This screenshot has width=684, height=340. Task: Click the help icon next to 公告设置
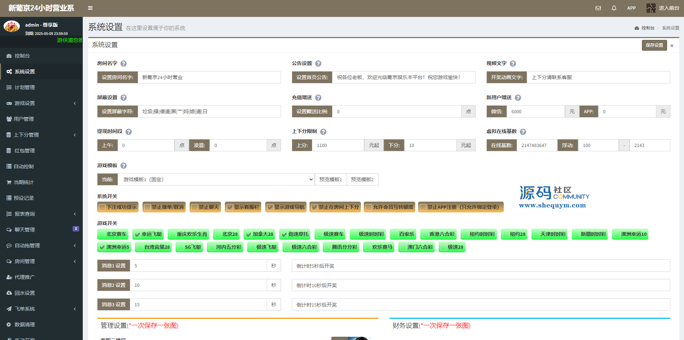coord(318,64)
